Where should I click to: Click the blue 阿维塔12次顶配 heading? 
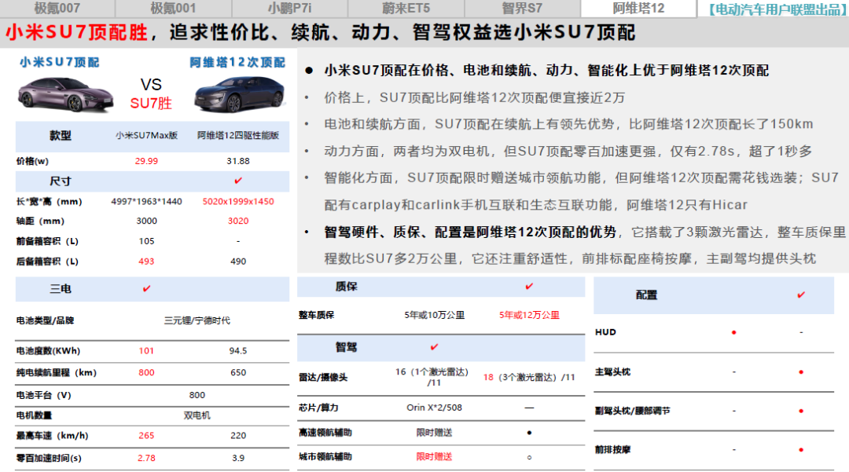tap(237, 63)
